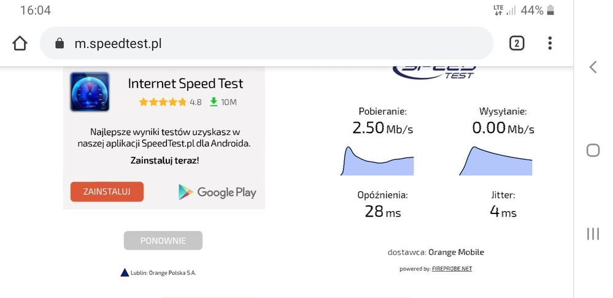Tap the five-star rating row
Viewport: 613px width, 298px height.
pos(163,102)
